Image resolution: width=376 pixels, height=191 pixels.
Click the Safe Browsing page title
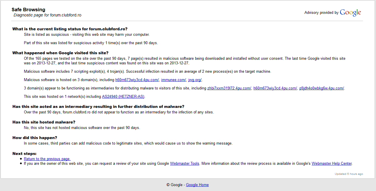(x=28, y=10)
